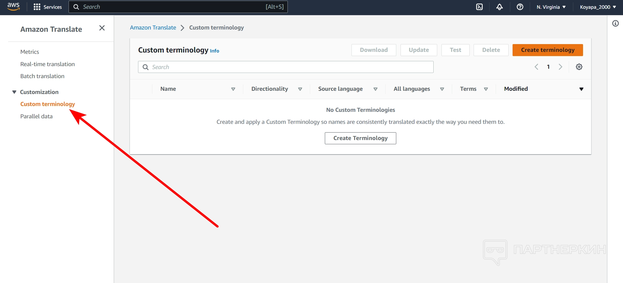Image resolution: width=623 pixels, height=283 pixels.
Task: Open the notifications bell
Action: tap(500, 7)
